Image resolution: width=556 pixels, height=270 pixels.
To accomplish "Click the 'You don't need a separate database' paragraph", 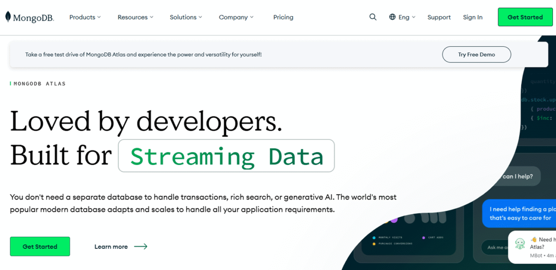I will pyautogui.click(x=203, y=203).
